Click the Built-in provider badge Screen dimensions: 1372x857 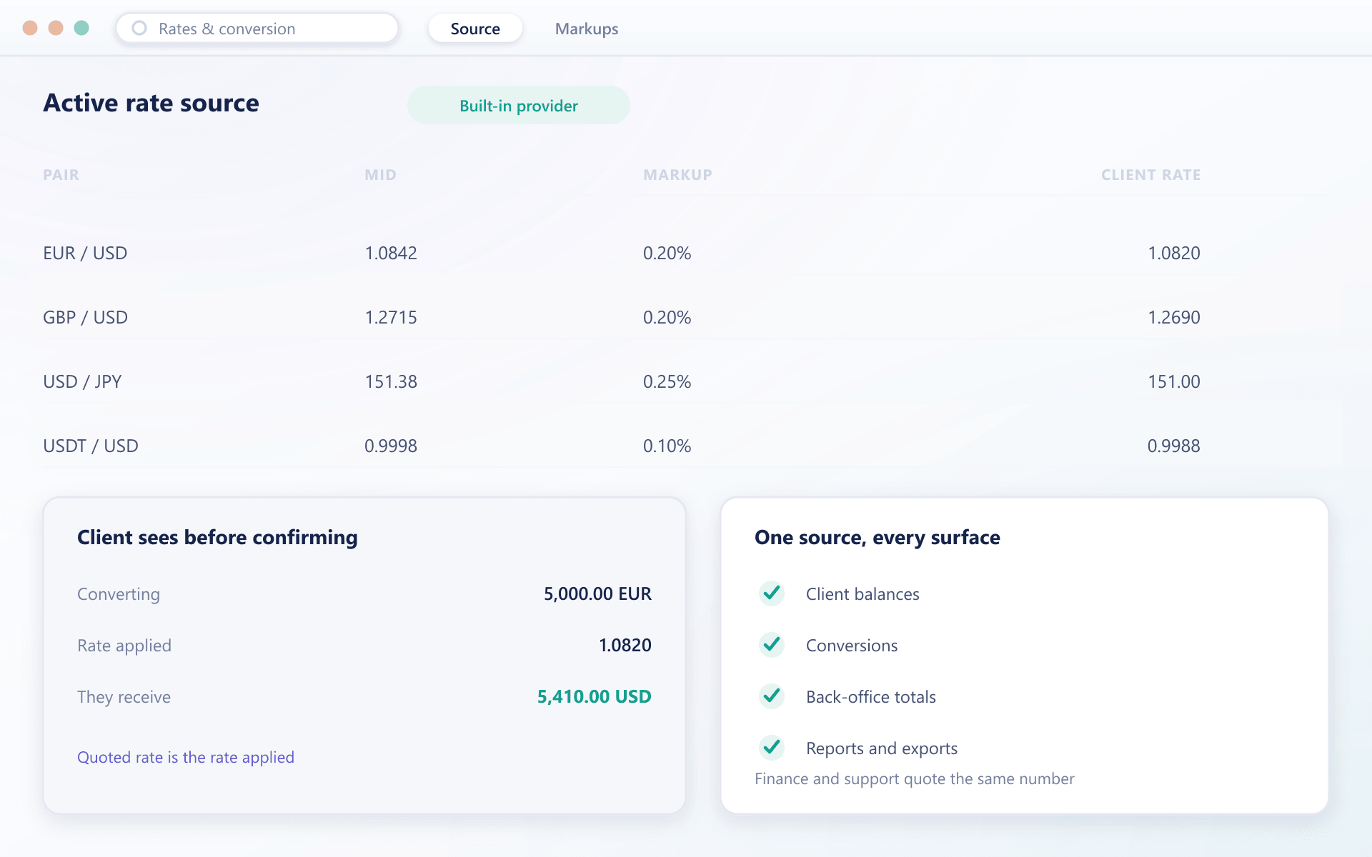(x=519, y=106)
